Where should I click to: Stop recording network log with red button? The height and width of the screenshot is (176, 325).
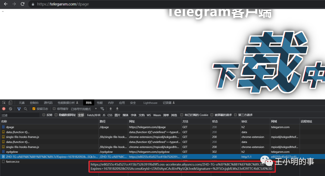coord(4,109)
